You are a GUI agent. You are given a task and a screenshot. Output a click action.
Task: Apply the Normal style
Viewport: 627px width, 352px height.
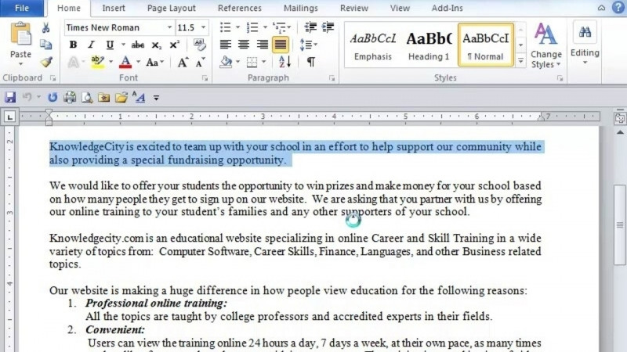(x=485, y=45)
